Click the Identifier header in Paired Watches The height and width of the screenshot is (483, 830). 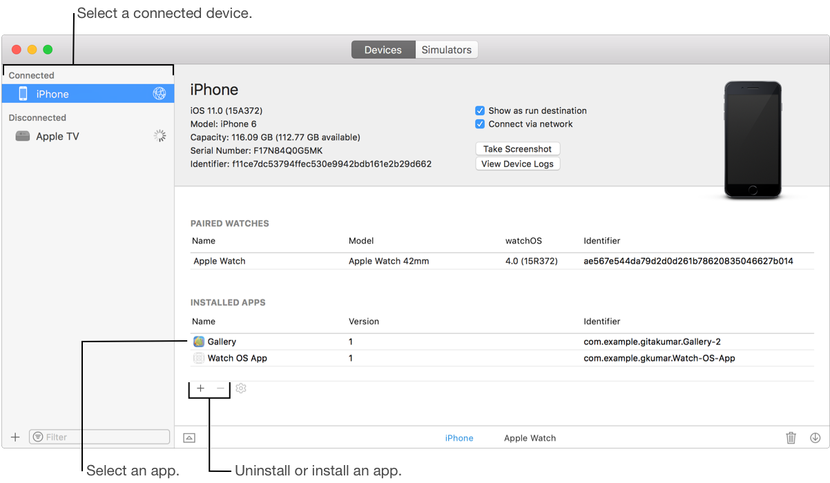pos(602,241)
